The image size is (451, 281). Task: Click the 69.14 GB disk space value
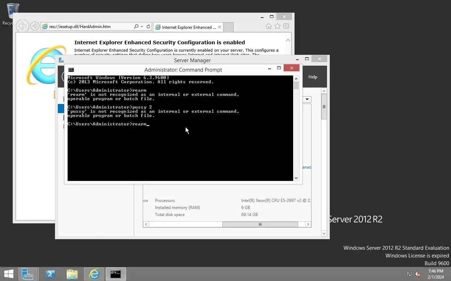tap(249, 215)
